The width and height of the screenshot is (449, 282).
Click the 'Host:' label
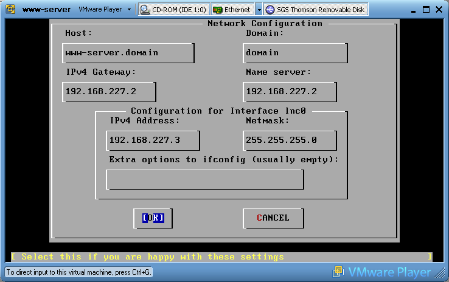tap(78, 33)
